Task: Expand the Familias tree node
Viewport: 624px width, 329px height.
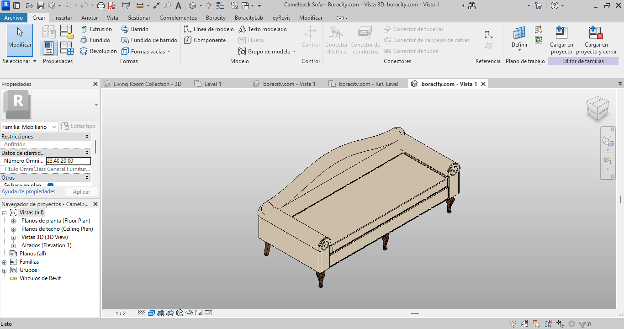Action: click(x=5, y=262)
